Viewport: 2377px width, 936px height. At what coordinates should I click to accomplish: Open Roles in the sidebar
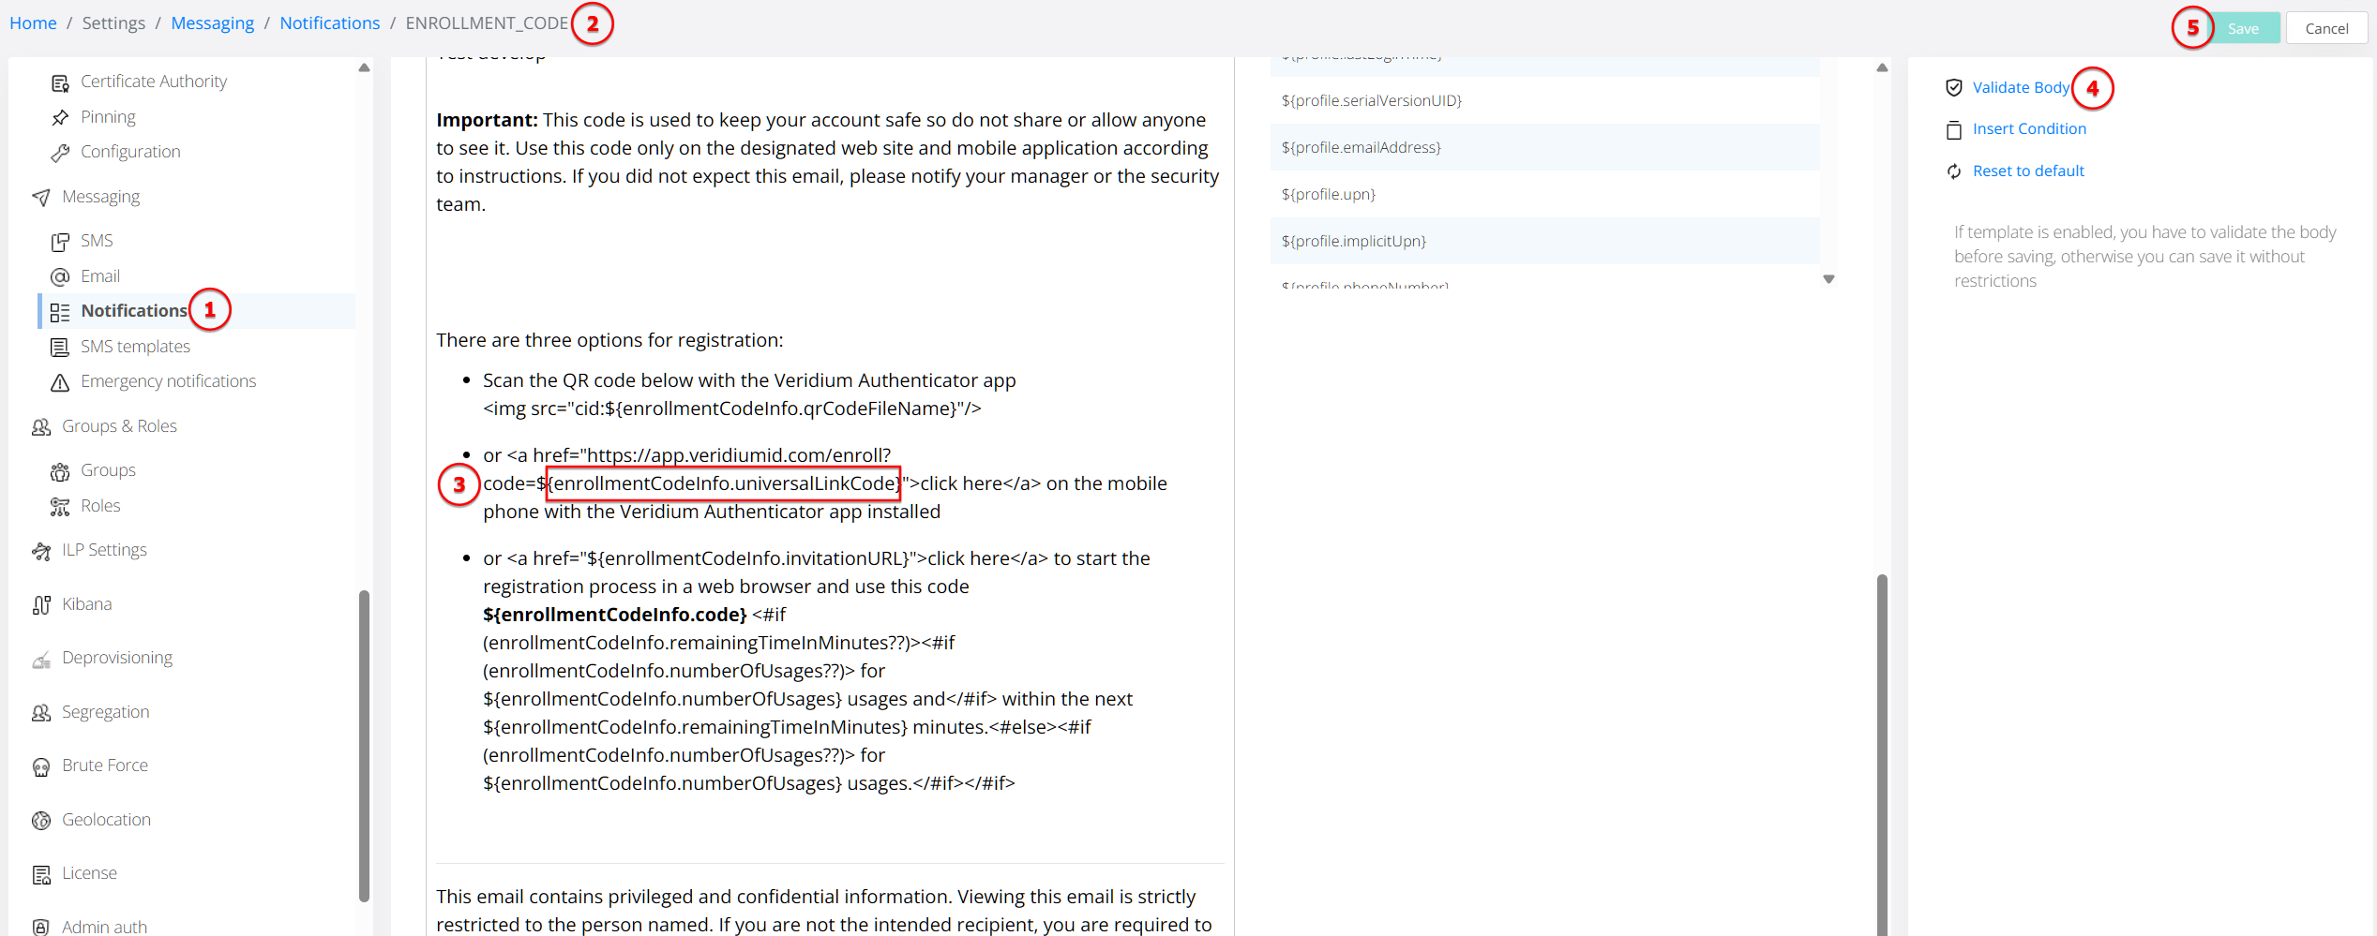point(100,506)
